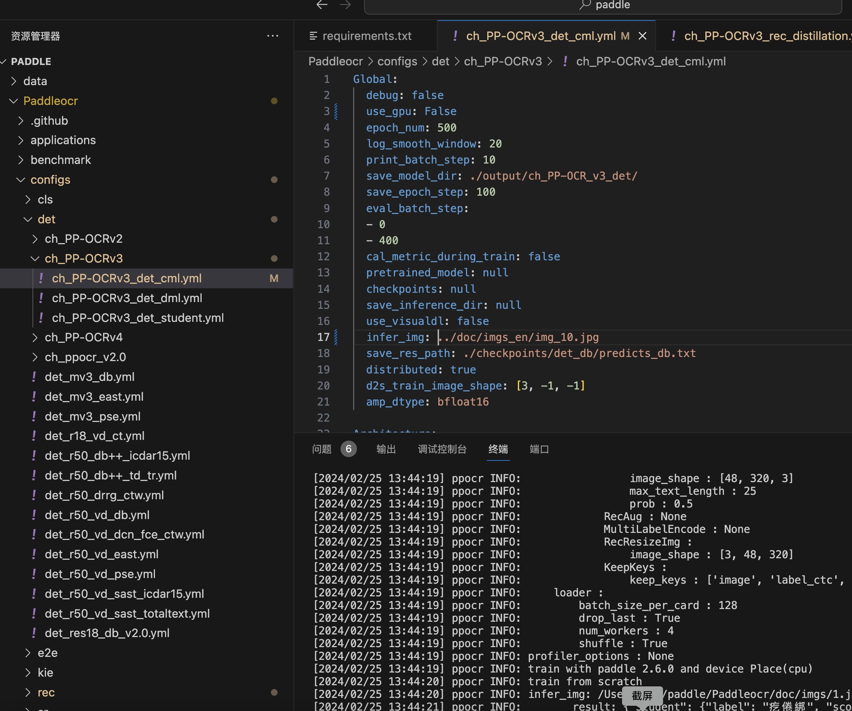Image resolution: width=852 pixels, height=711 pixels.
Task: Open the paddle search box
Action: tap(603, 6)
